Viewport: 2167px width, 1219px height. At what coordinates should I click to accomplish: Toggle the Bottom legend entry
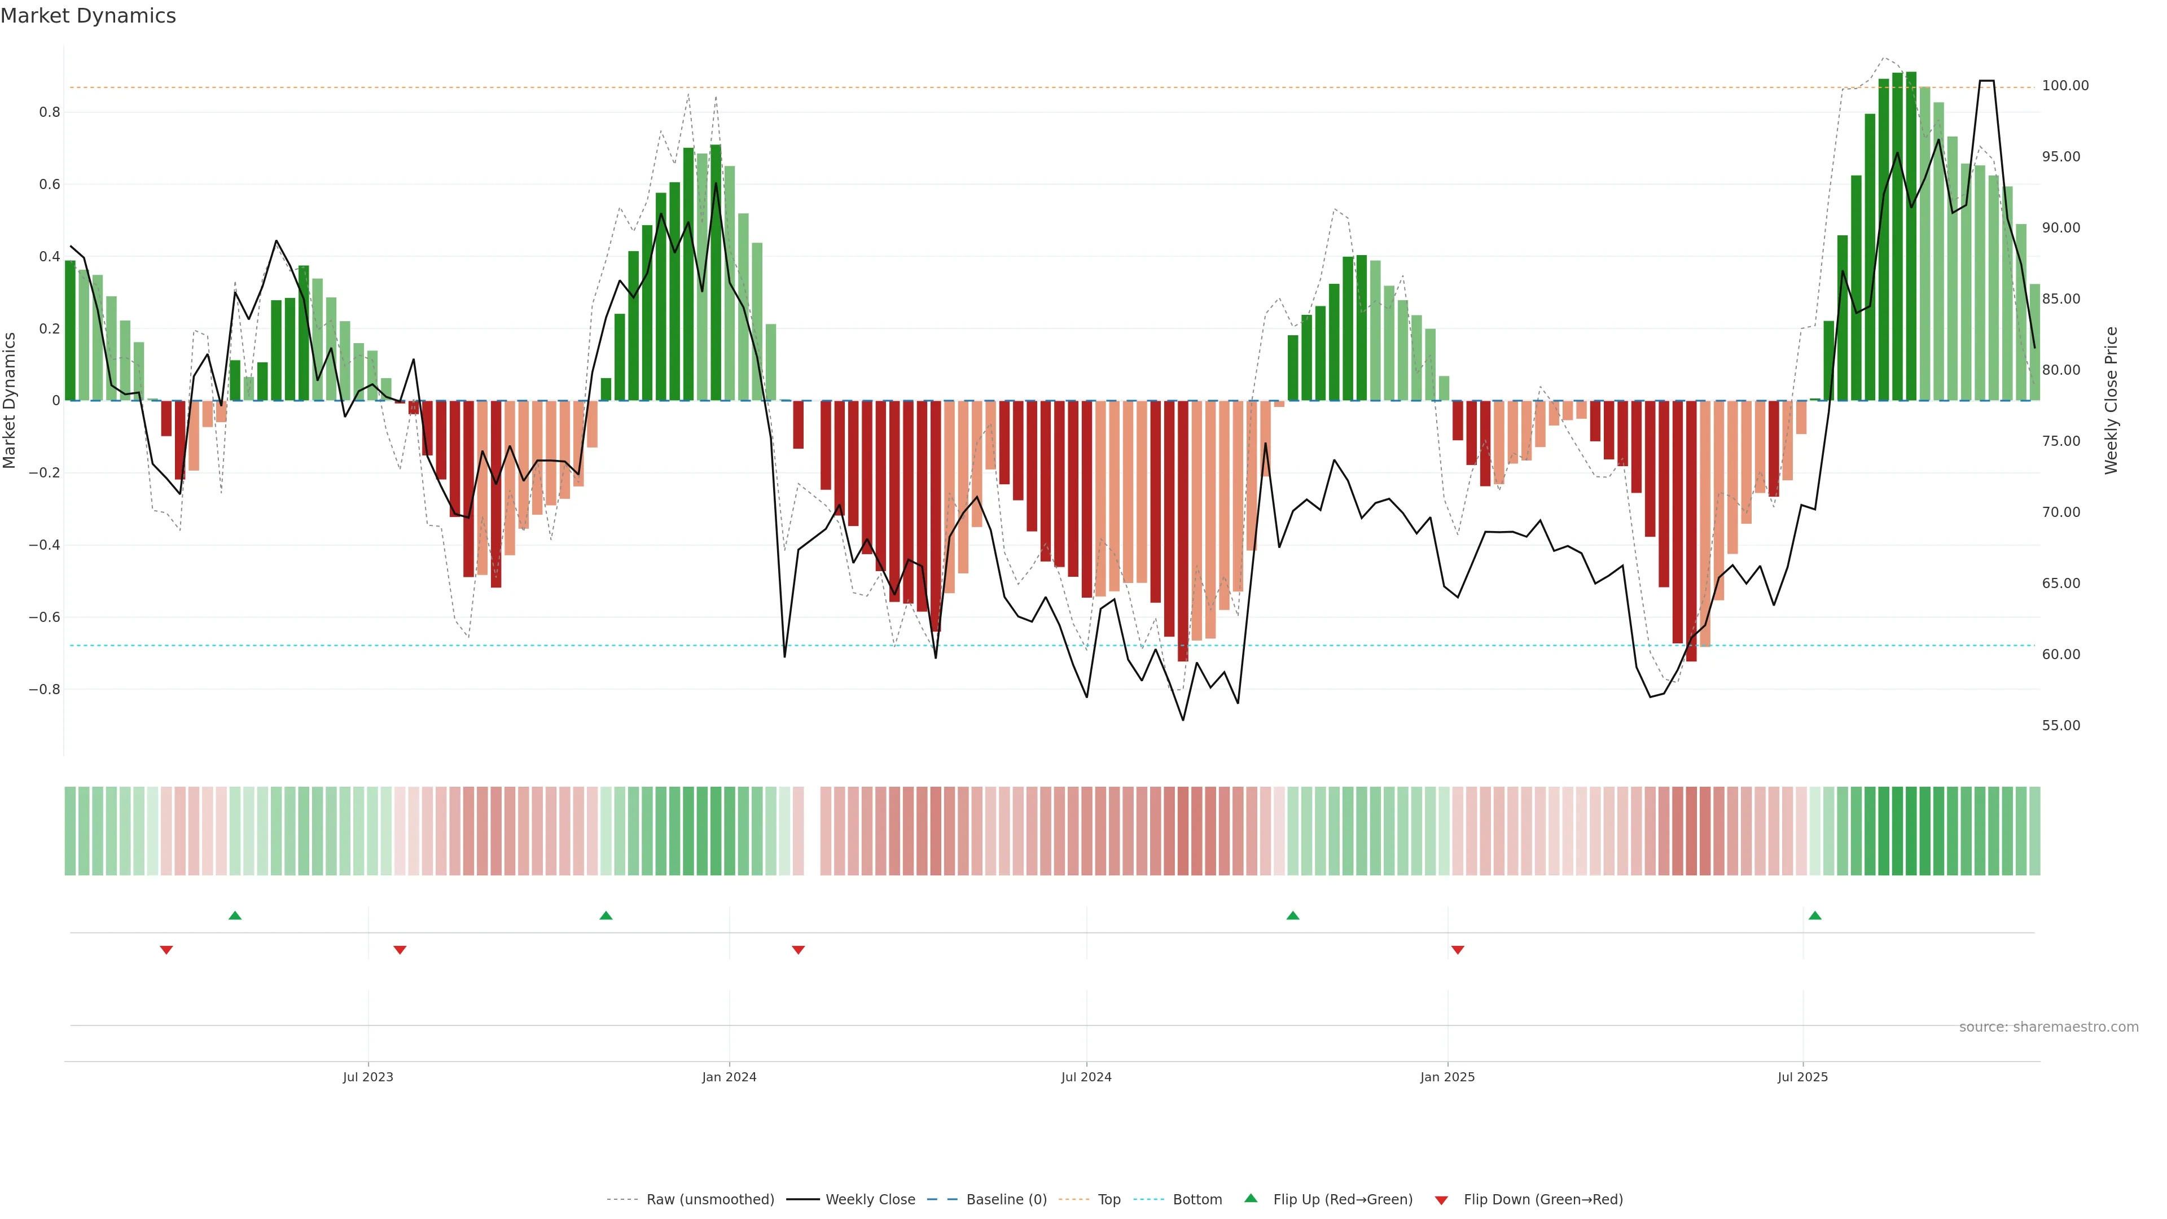[x=1197, y=1200]
